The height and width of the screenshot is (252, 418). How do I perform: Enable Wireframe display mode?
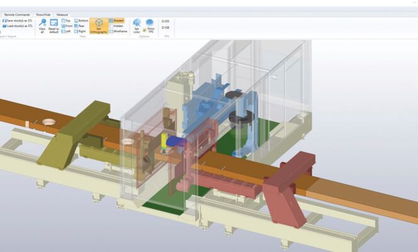click(118, 31)
